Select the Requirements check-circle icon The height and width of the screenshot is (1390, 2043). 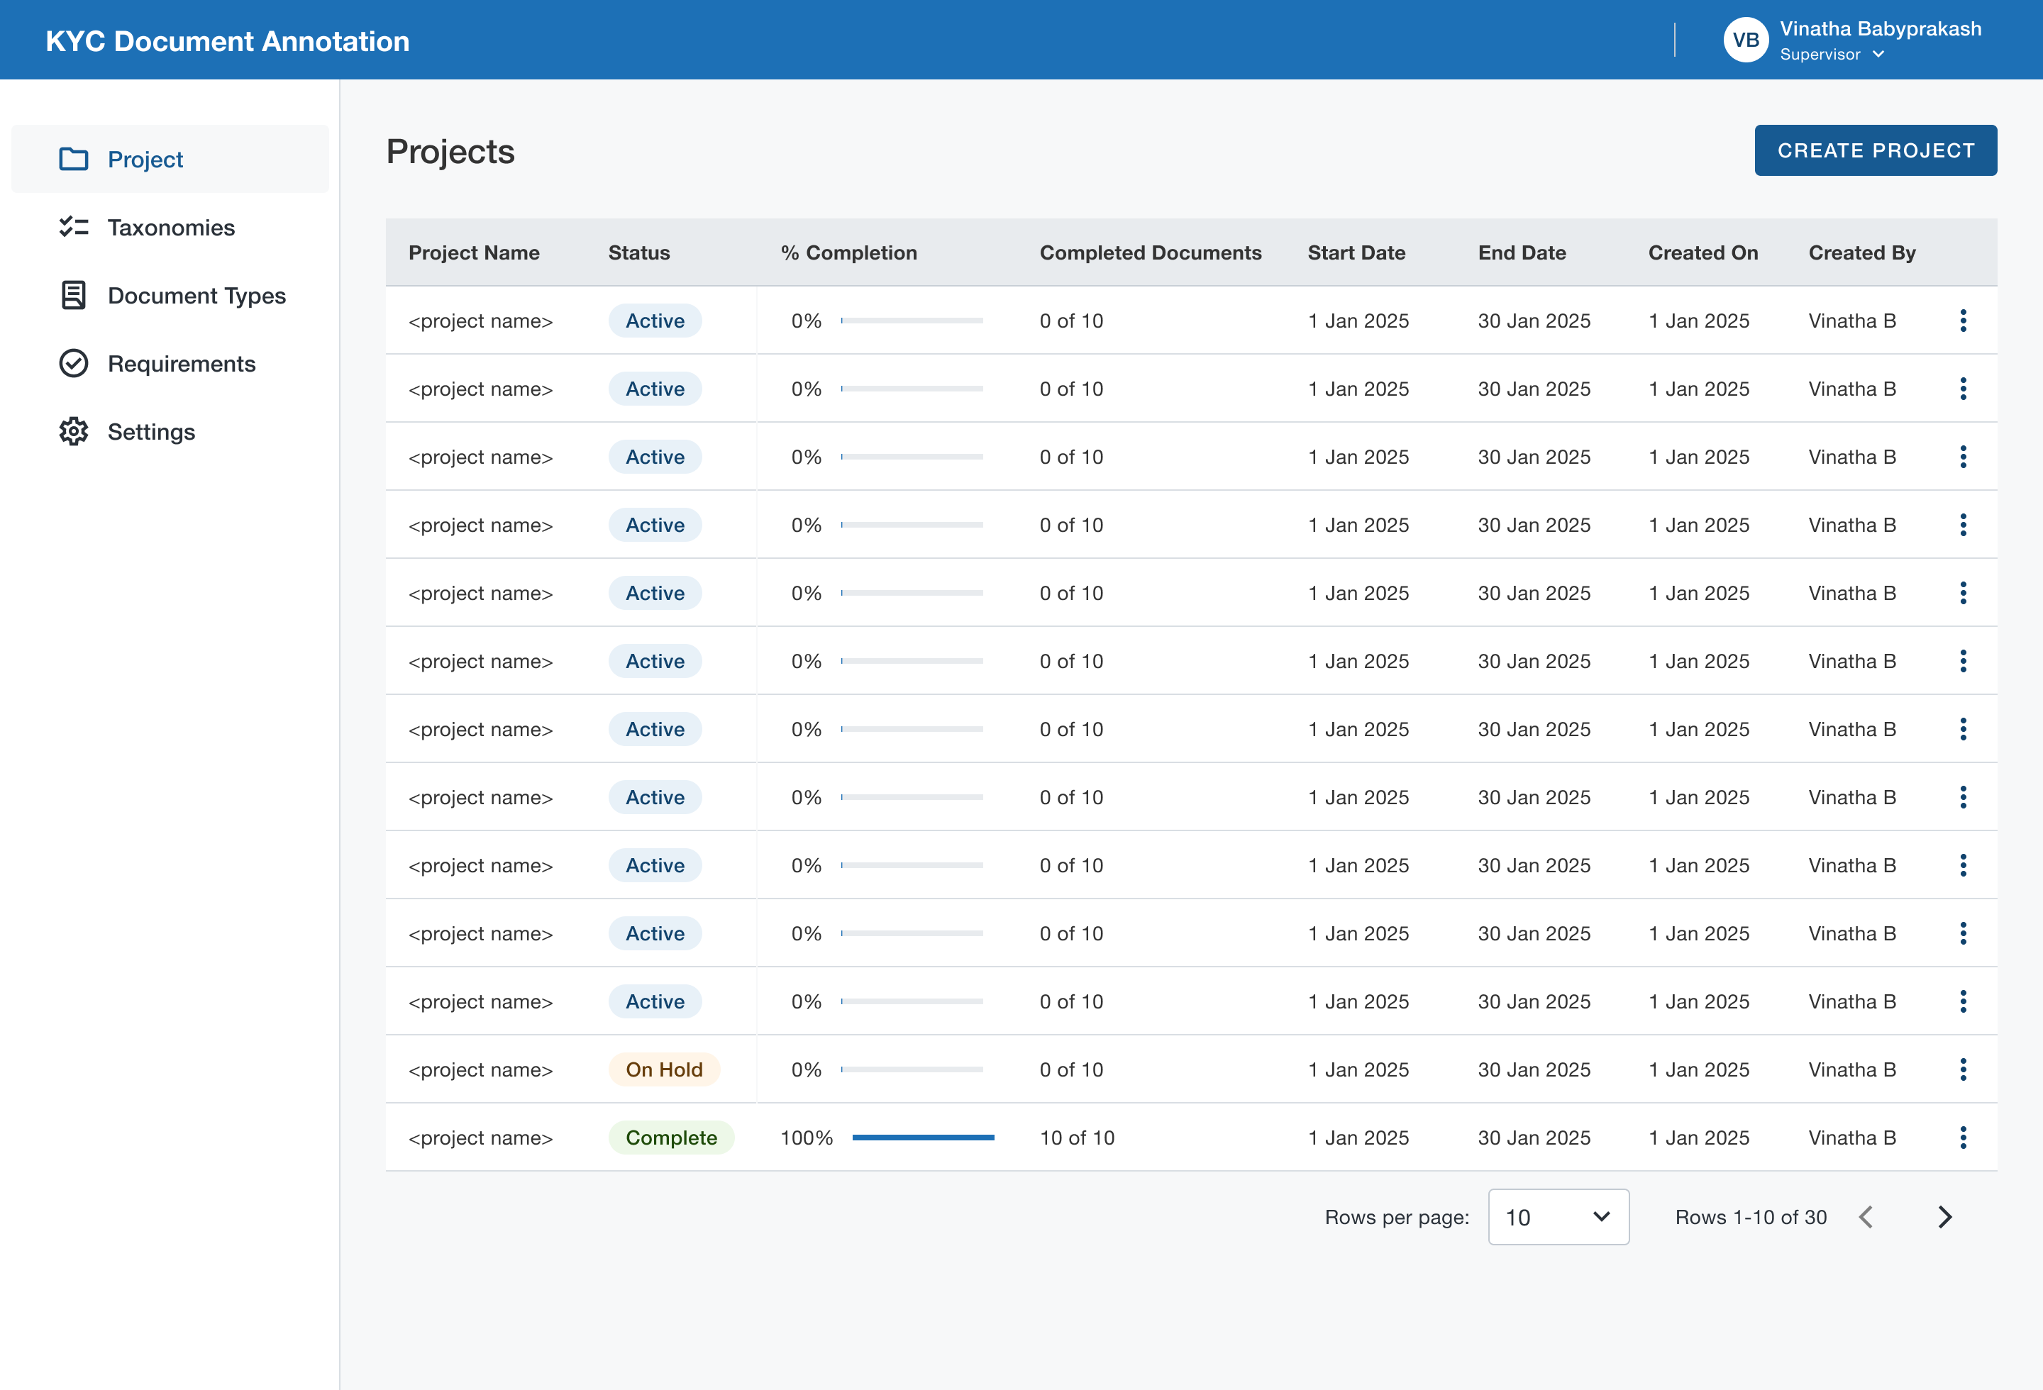pos(74,364)
